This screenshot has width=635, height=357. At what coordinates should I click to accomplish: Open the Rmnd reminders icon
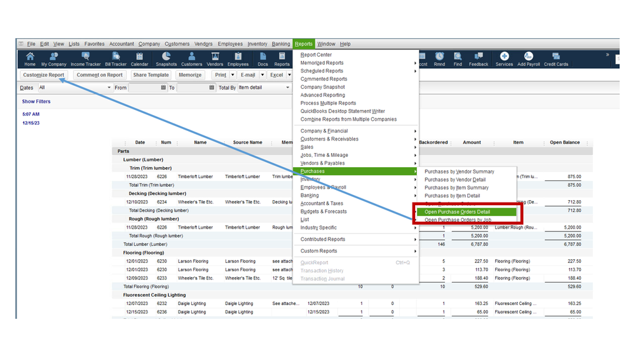pyautogui.click(x=439, y=59)
